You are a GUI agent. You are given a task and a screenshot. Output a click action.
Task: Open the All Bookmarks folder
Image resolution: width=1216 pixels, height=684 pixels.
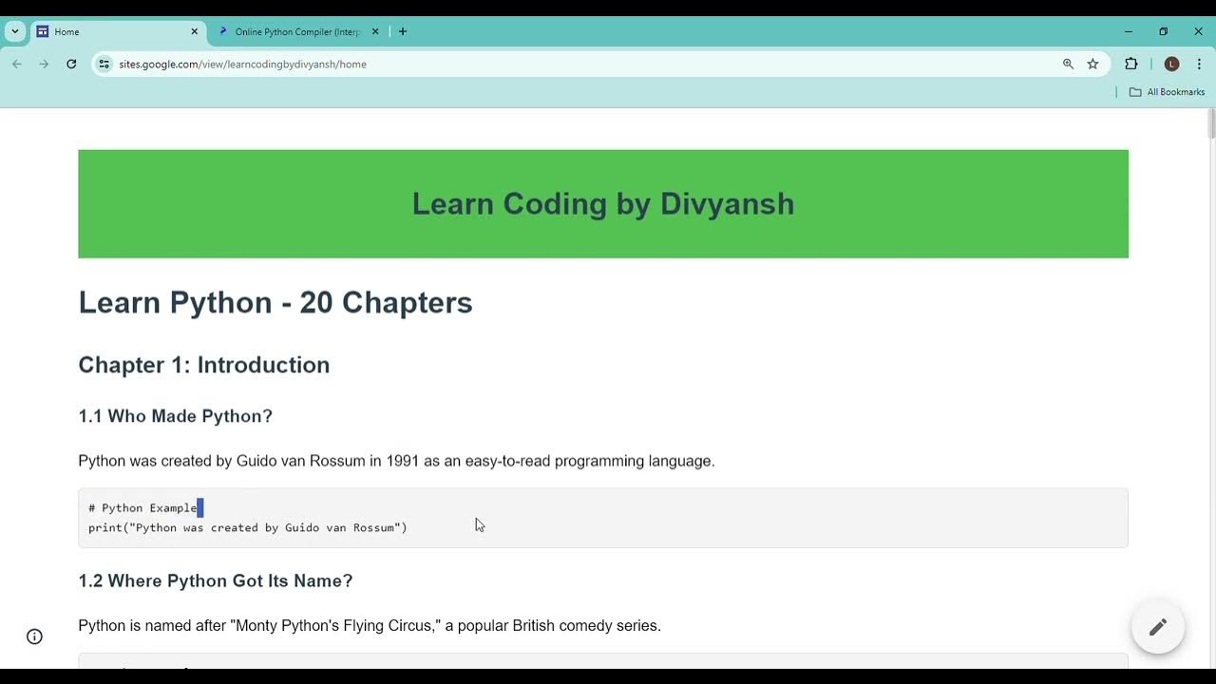(1167, 92)
